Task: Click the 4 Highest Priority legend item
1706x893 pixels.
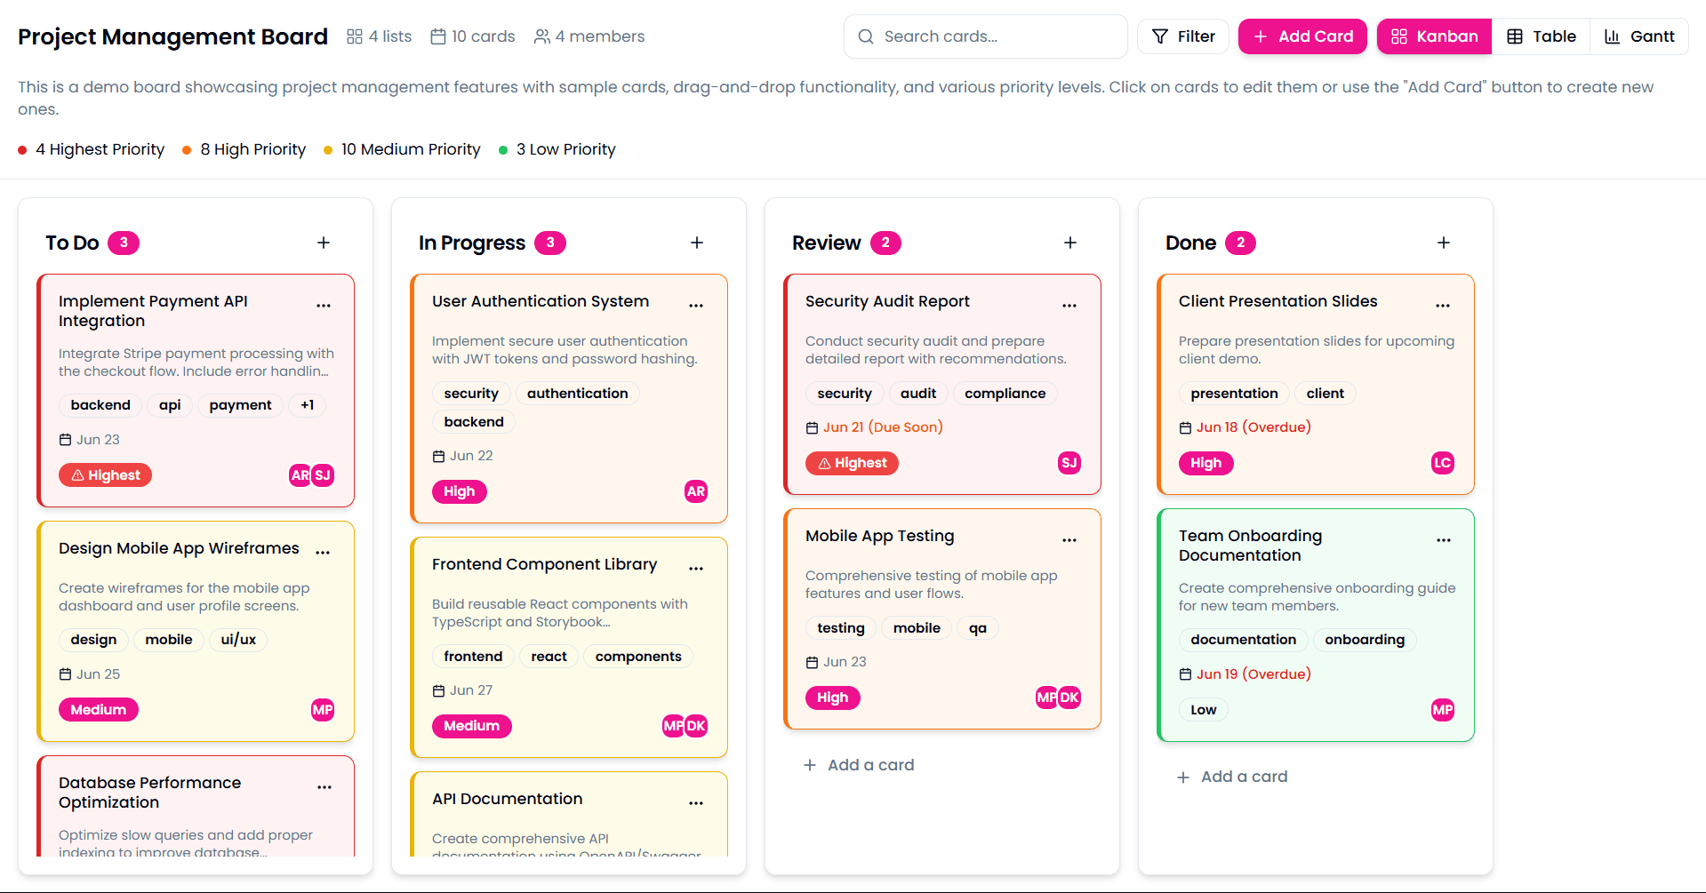Action: (92, 149)
